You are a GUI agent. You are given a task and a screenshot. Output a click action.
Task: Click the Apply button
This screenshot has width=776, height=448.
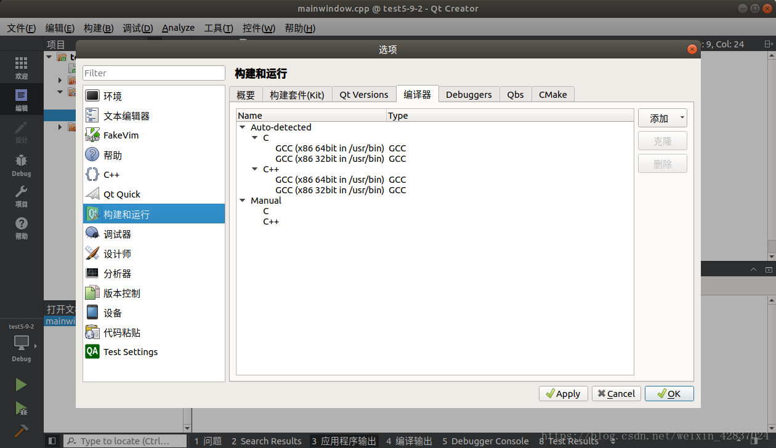(x=564, y=394)
